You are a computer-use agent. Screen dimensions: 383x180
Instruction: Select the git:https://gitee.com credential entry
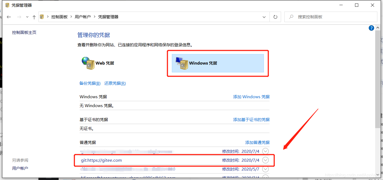[x=174, y=160]
